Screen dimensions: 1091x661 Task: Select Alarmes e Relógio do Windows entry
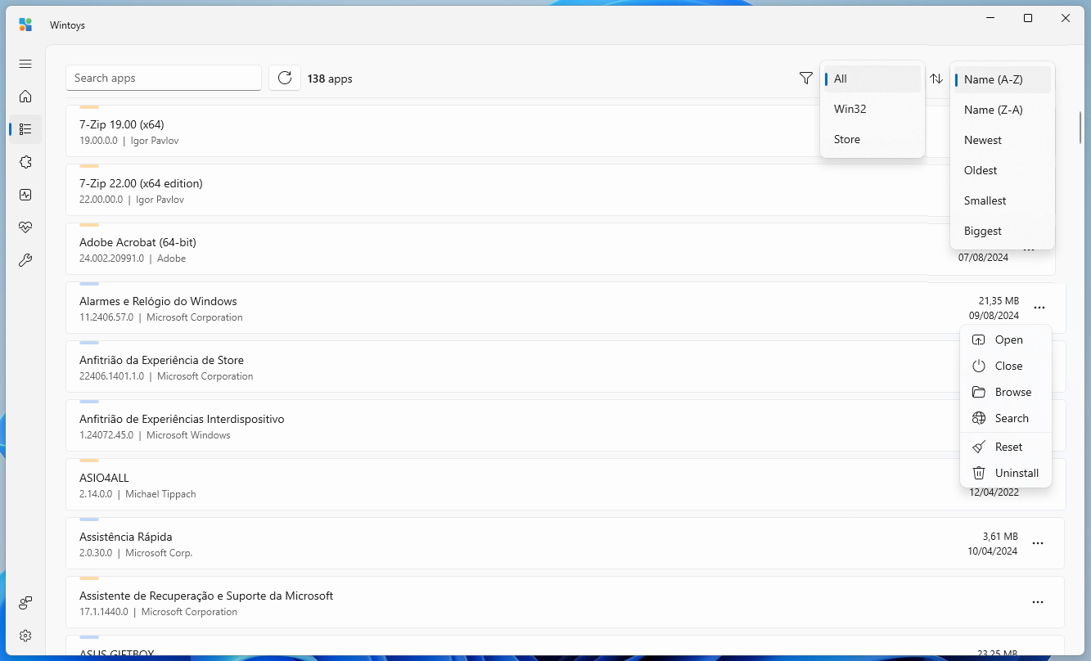click(565, 308)
